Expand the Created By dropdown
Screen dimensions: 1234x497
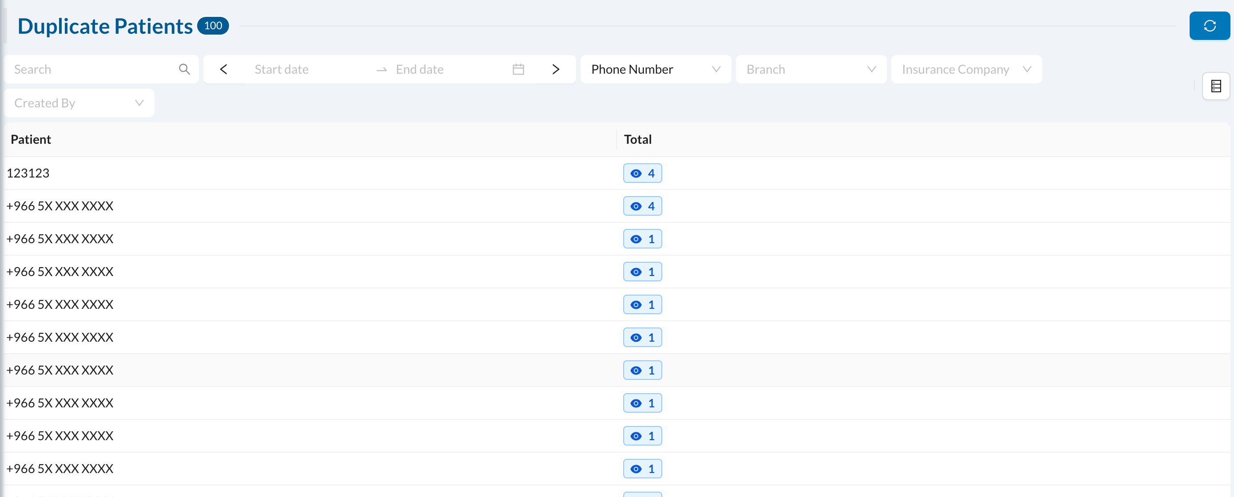[79, 103]
